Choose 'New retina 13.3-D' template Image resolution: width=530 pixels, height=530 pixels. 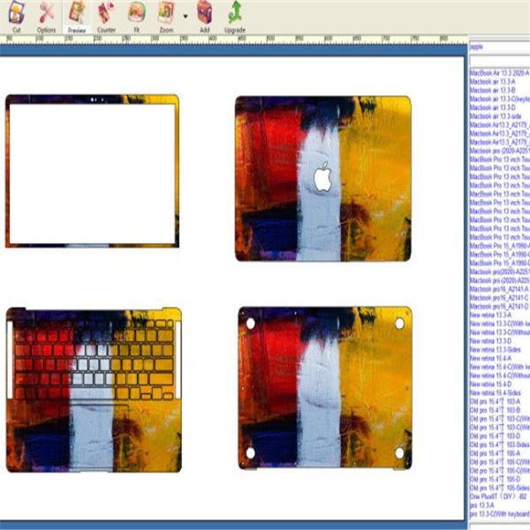click(x=490, y=341)
